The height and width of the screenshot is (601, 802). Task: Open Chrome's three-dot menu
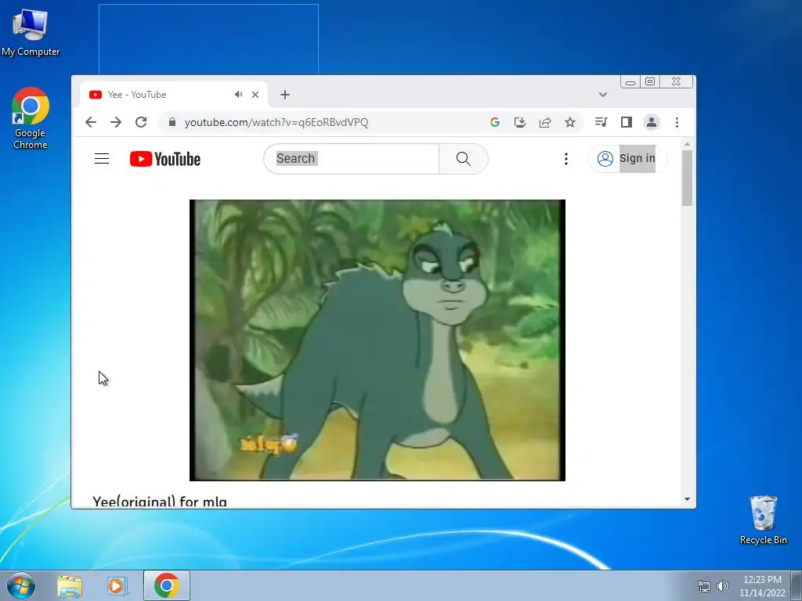pyautogui.click(x=677, y=122)
